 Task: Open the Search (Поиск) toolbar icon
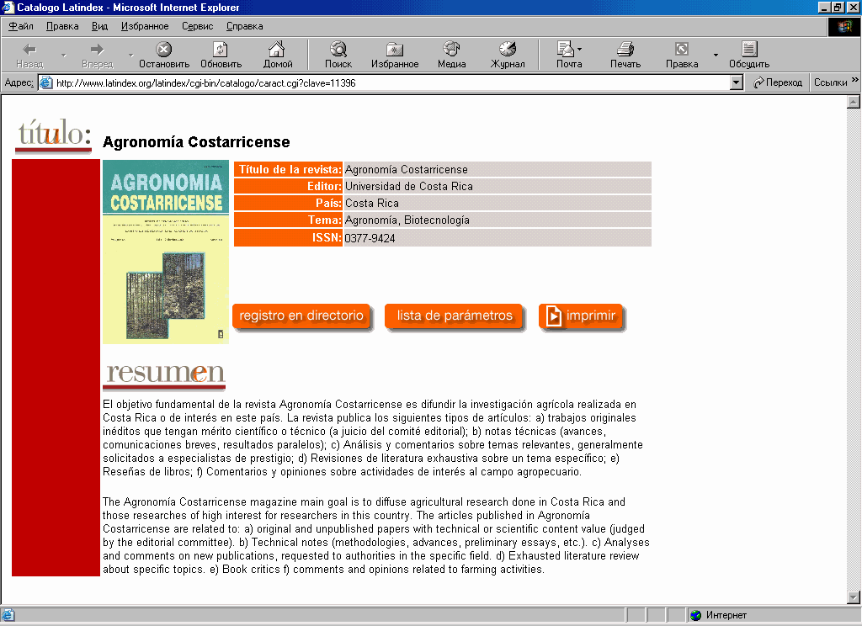point(338,50)
